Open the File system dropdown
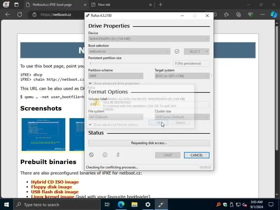Image resolution: width=280 pixels, height=210 pixels. (116, 117)
